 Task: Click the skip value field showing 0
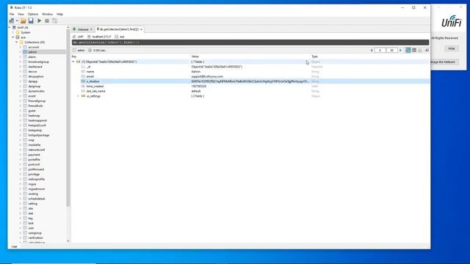pyautogui.click(x=380, y=51)
